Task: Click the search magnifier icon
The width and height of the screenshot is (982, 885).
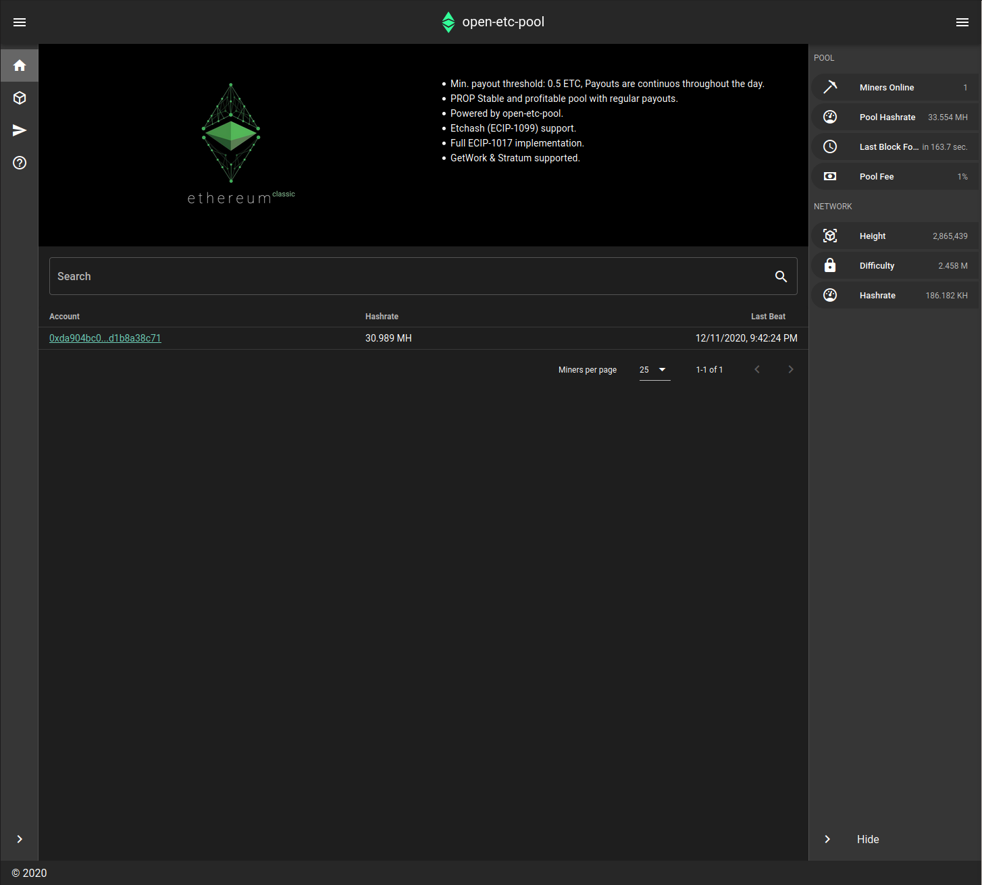Action: tap(781, 276)
